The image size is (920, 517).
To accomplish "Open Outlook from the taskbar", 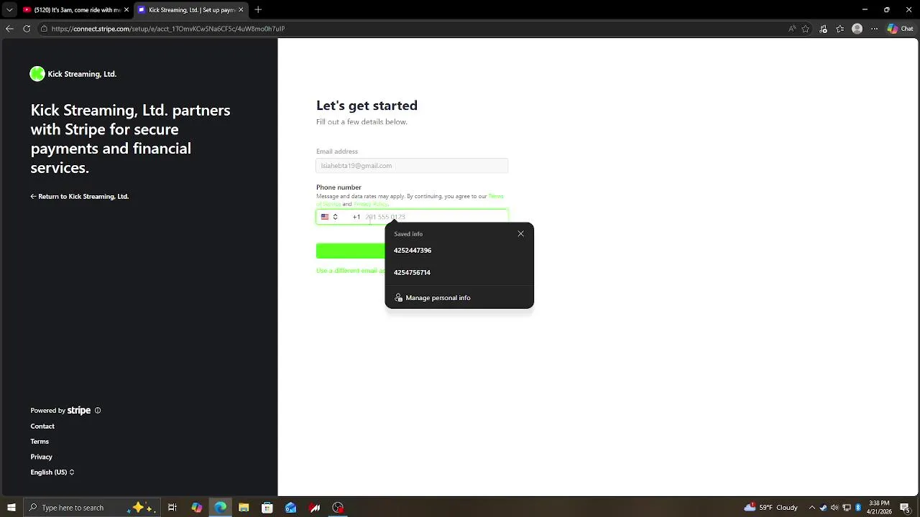I will 291,508.
